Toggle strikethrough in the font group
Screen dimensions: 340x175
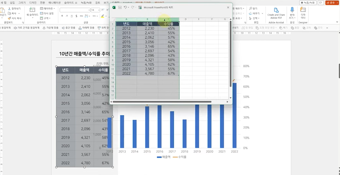pos(81,16)
